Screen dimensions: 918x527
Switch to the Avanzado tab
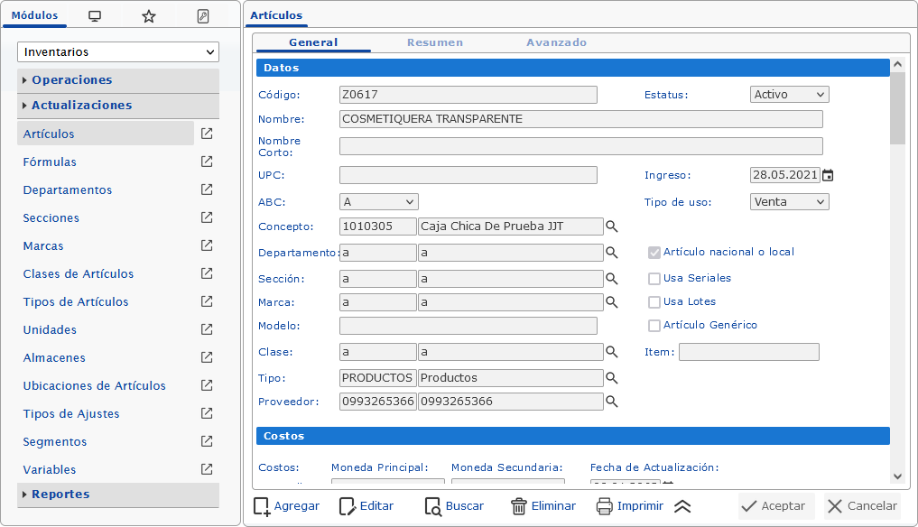tap(556, 42)
